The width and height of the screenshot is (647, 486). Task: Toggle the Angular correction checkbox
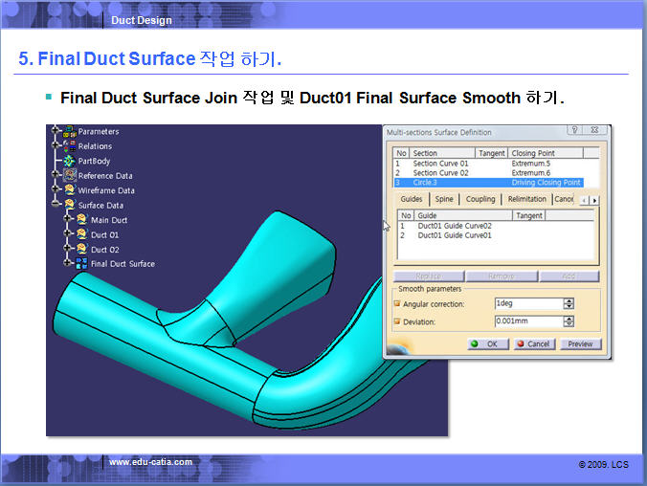(x=397, y=304)
